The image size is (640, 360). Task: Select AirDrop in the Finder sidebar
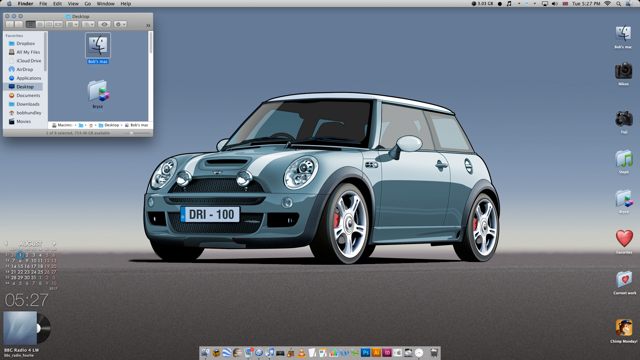pyautogui.click(x=25, y=69)
